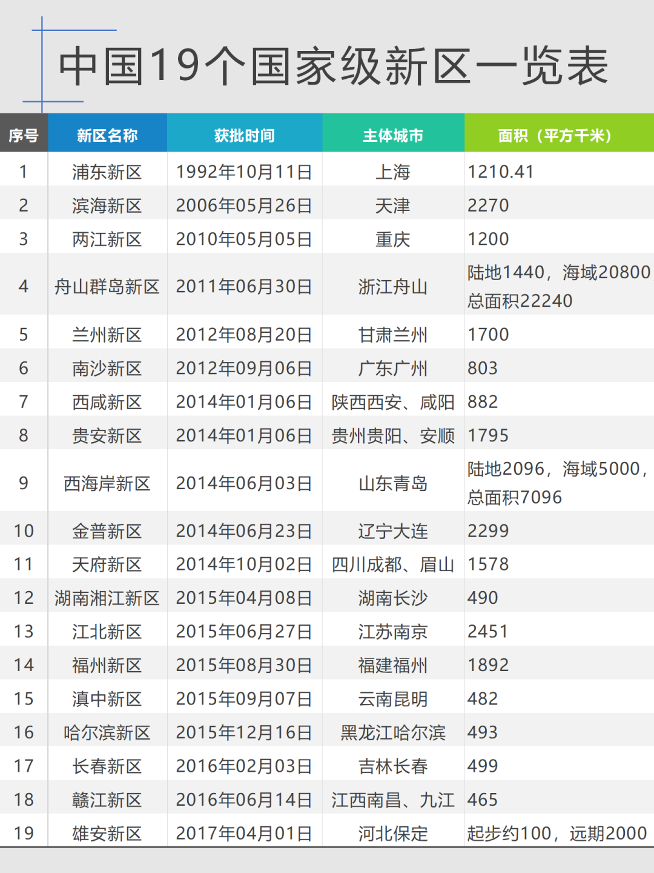
Task: Select the 西咸新区 name cell
Action: tap(107, 402)
